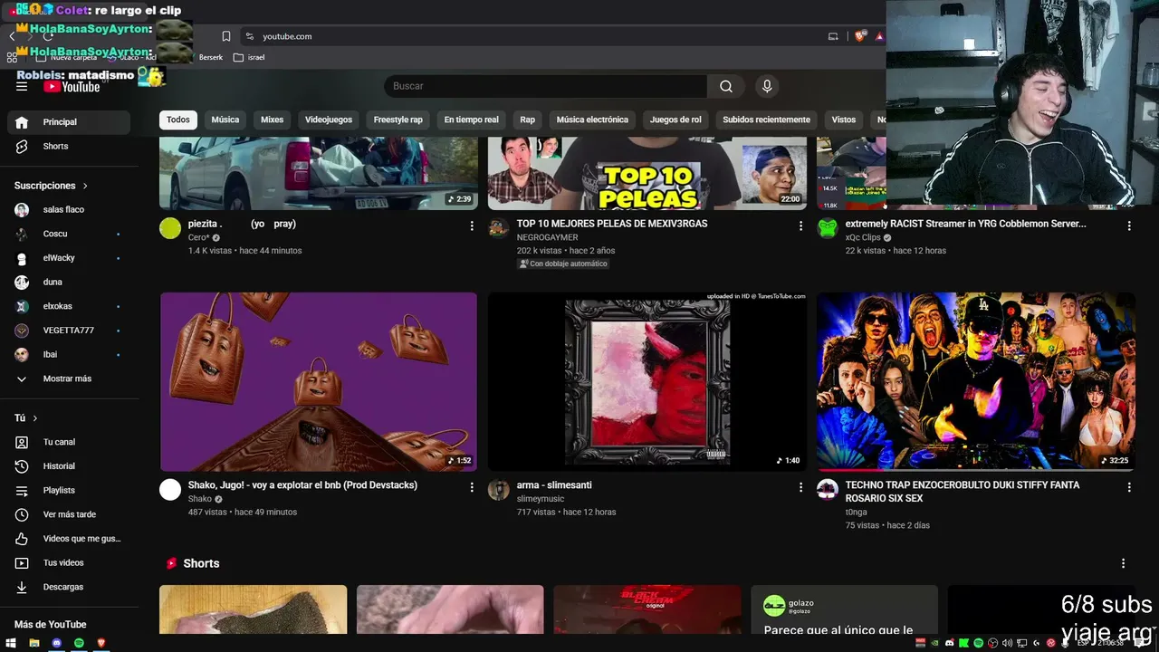Open more options for the TECHNO TRAP video
The height and width of the screenshot is (652, 1159).
coord(1129,487)
